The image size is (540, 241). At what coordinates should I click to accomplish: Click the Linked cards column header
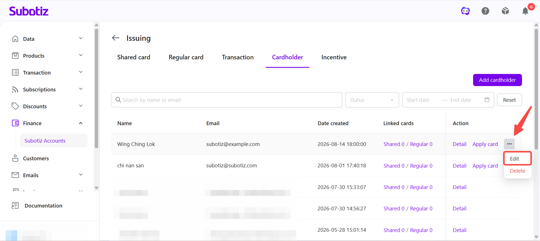coord(398,123)
